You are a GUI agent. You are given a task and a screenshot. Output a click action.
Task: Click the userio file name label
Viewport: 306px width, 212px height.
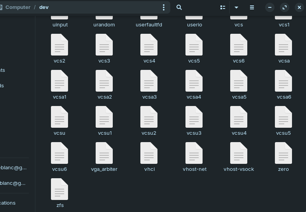point(194,25)
